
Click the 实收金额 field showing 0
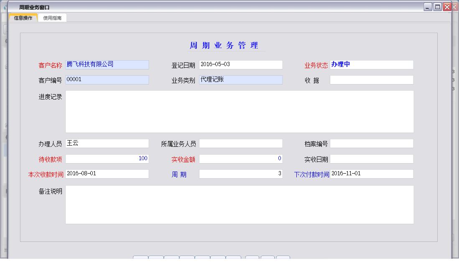click(240, 159)
